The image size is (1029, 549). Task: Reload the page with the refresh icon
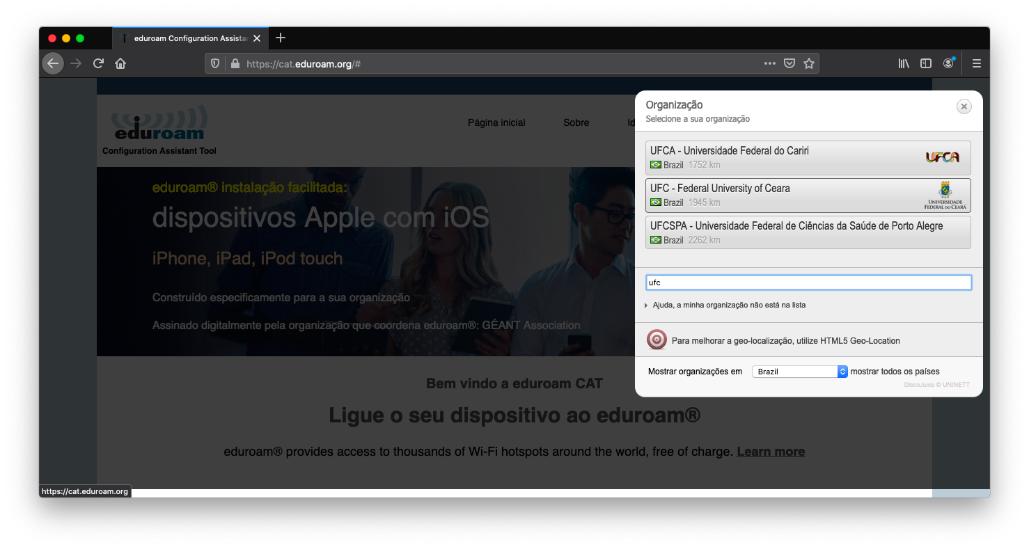click(98, 63)
